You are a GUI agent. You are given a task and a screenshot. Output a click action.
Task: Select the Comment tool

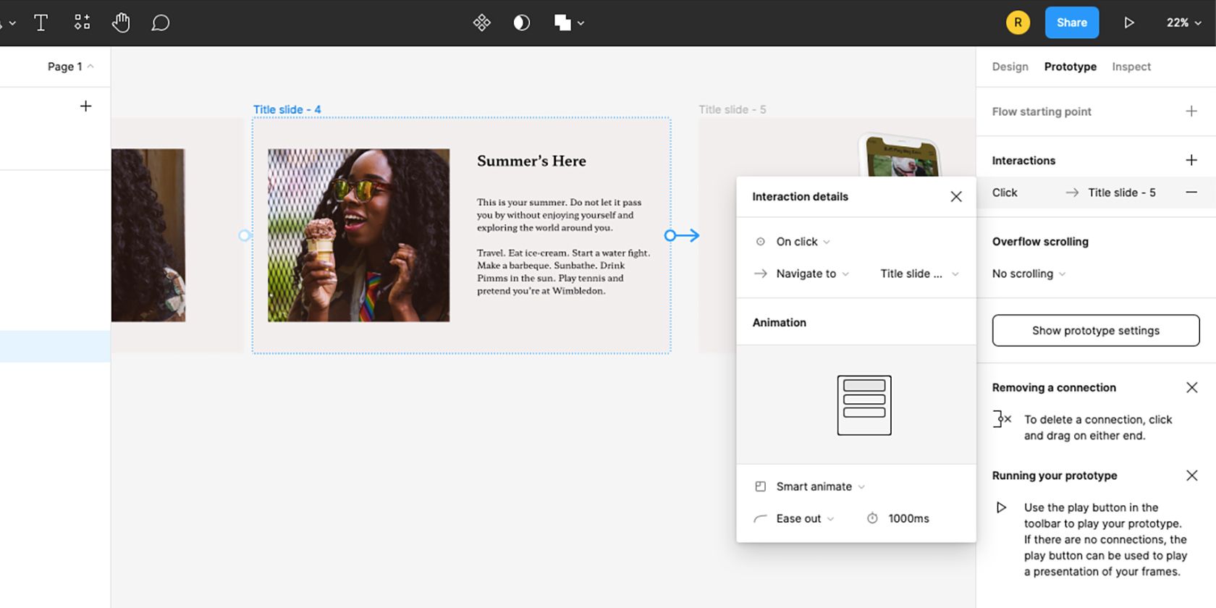(160, 23)
